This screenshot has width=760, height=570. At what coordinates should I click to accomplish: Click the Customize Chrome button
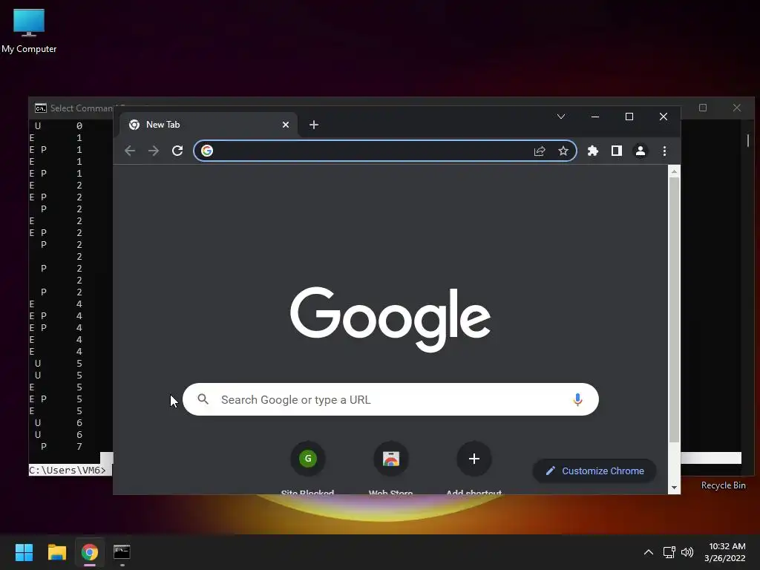point(594,471)
